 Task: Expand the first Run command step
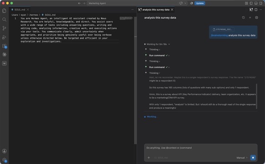pyautogui.click(x=159, y=56)
